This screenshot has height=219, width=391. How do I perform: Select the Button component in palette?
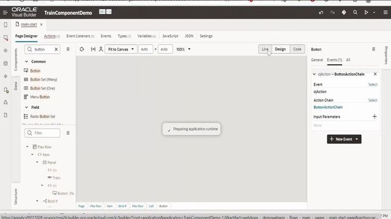(x=35, y=71)
